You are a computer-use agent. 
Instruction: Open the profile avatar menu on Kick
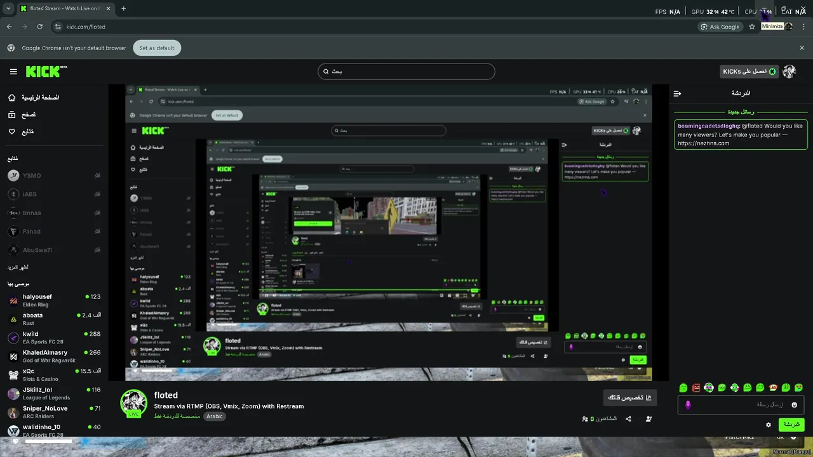point(789,72)
